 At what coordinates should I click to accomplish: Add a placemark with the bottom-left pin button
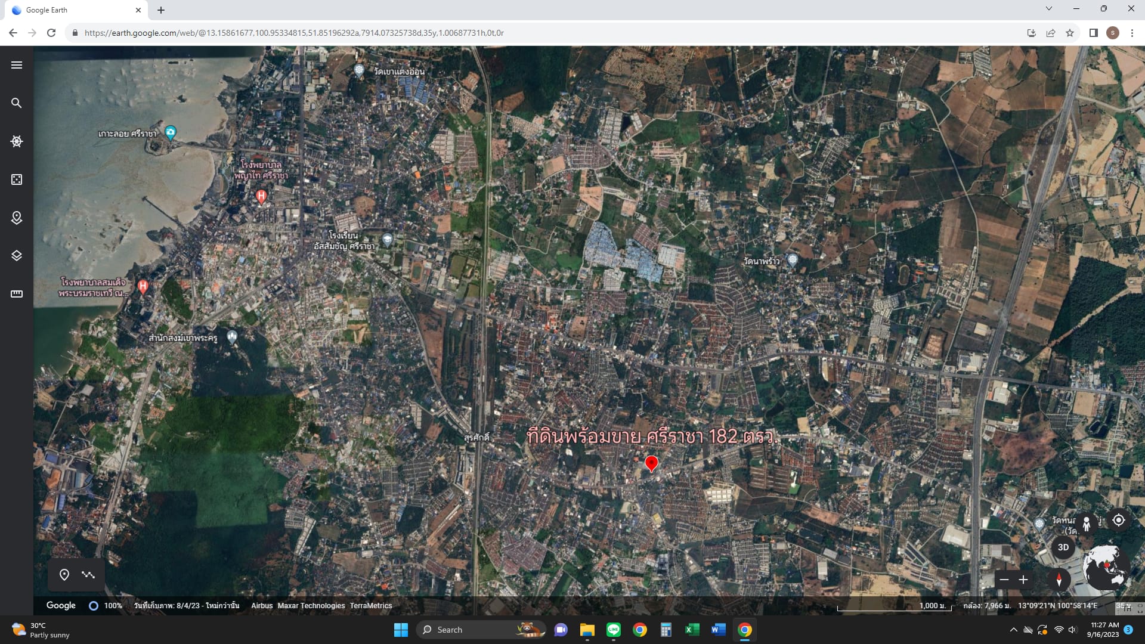(64, 574)
